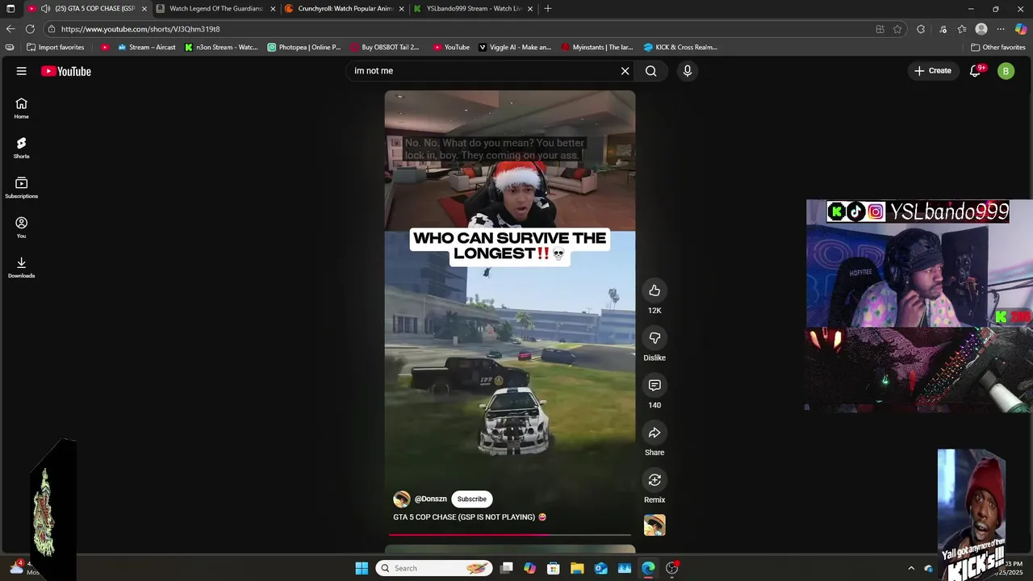Open tab actions menu button
This screenshot has width=1033, height=581.
(x=10, y=9)
